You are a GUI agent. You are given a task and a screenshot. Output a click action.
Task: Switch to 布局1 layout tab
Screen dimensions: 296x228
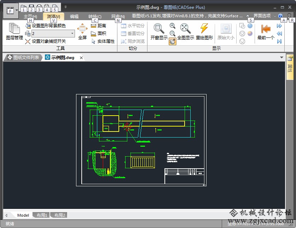tap(42, 215)
